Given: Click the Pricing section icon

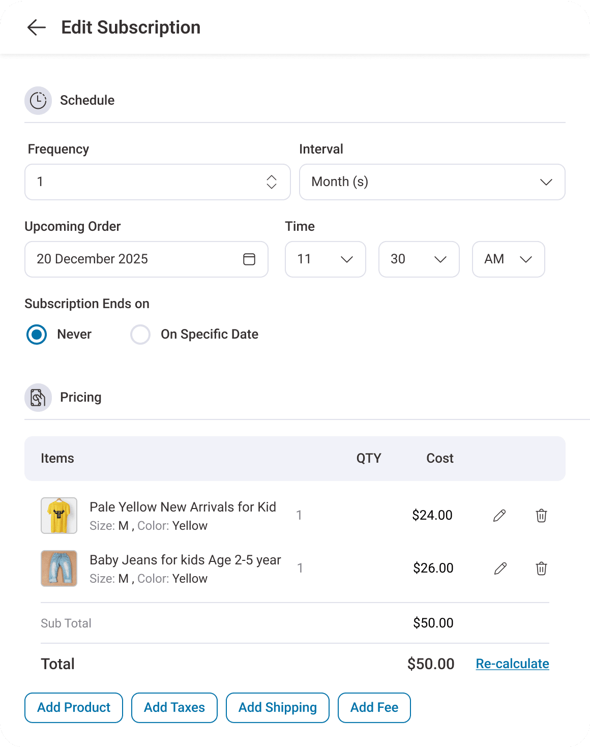Looking at the screenshot, I should (38, 397).
